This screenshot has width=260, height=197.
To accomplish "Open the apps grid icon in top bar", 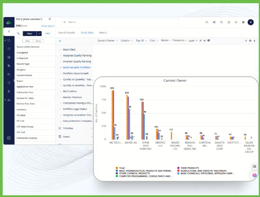I will [x=229, y=22].
